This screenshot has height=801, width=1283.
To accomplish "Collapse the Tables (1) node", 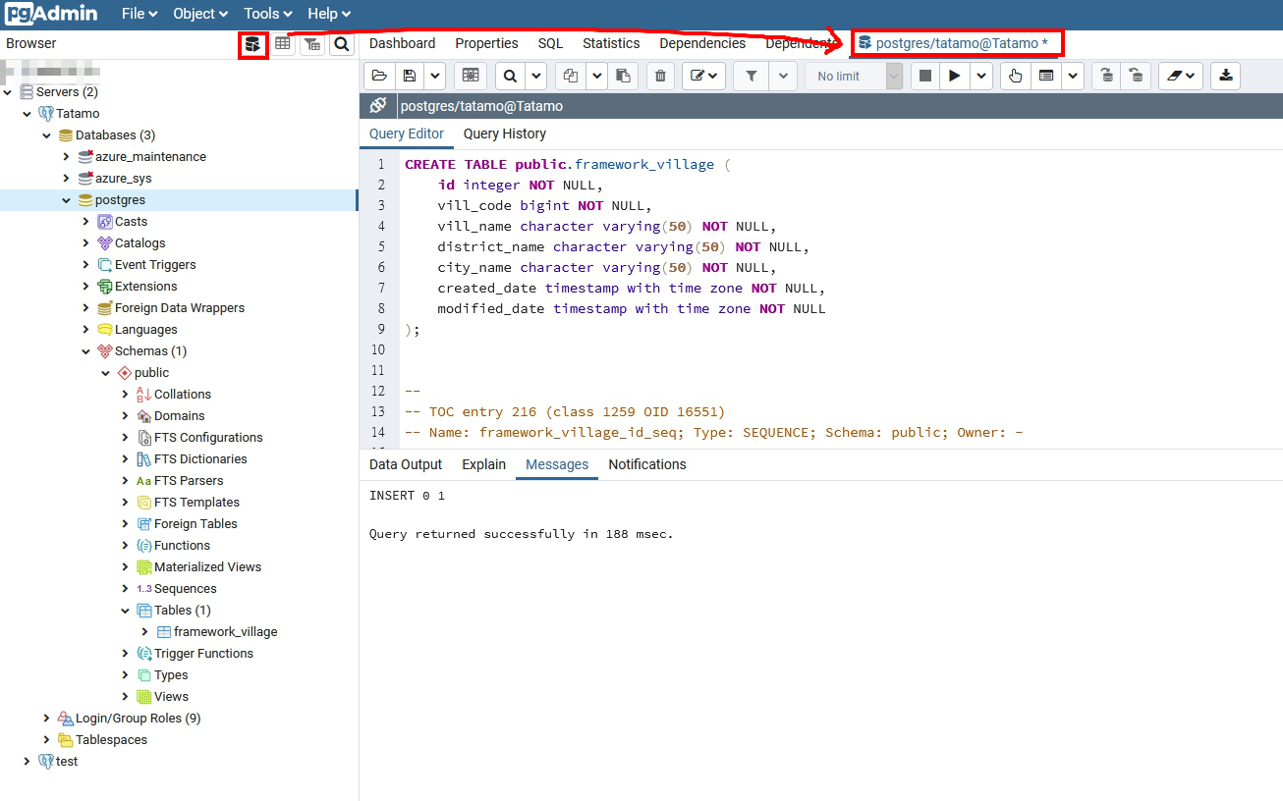I will click(126, 611).
